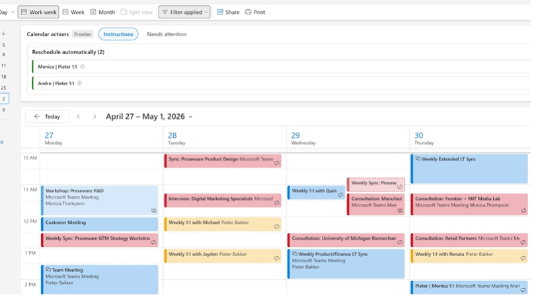Viewport: 538px width, 299px height.
Task: Select Monica | Pieter 1:1 reschedule item
Action: coord(282,67)
